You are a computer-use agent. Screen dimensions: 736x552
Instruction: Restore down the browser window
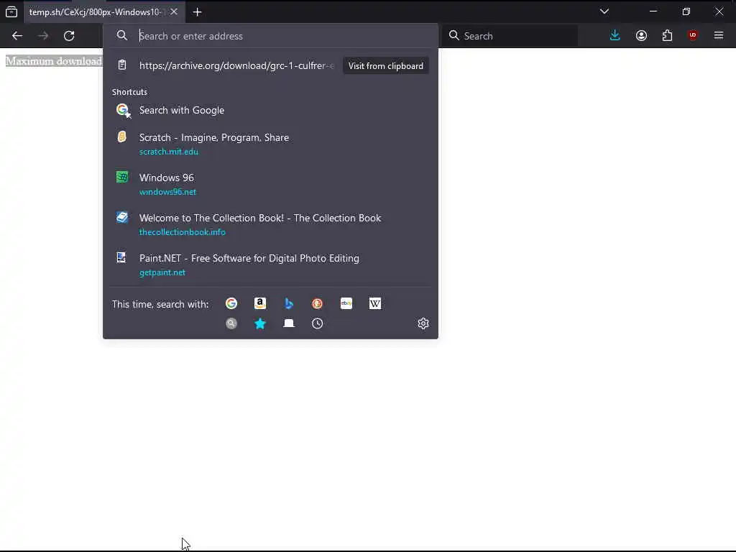pos(686,11)
